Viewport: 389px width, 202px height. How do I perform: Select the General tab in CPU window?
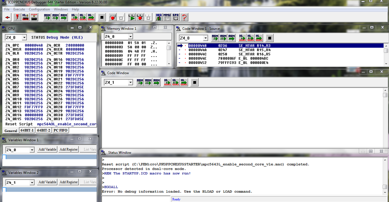coord(11,131)
